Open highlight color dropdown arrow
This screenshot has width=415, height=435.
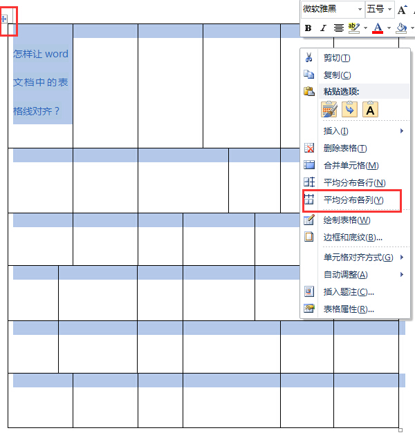pyautogui.click(x=365, y=28)
